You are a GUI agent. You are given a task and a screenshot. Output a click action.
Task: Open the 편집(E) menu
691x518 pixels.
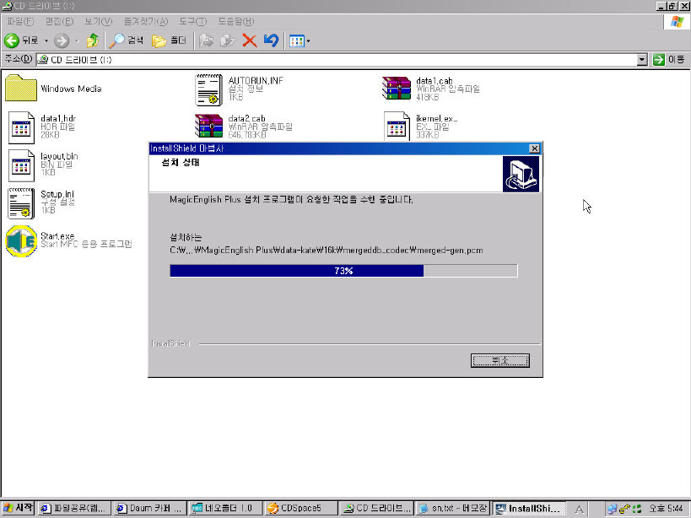60,21
